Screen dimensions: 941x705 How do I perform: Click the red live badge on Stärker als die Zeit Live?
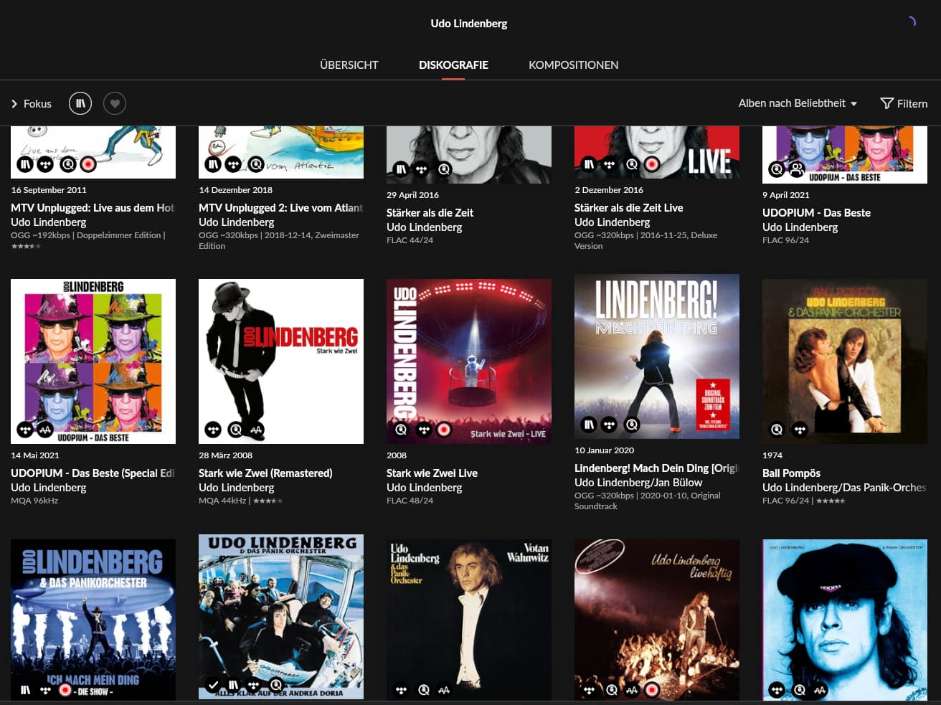point(652,164)
